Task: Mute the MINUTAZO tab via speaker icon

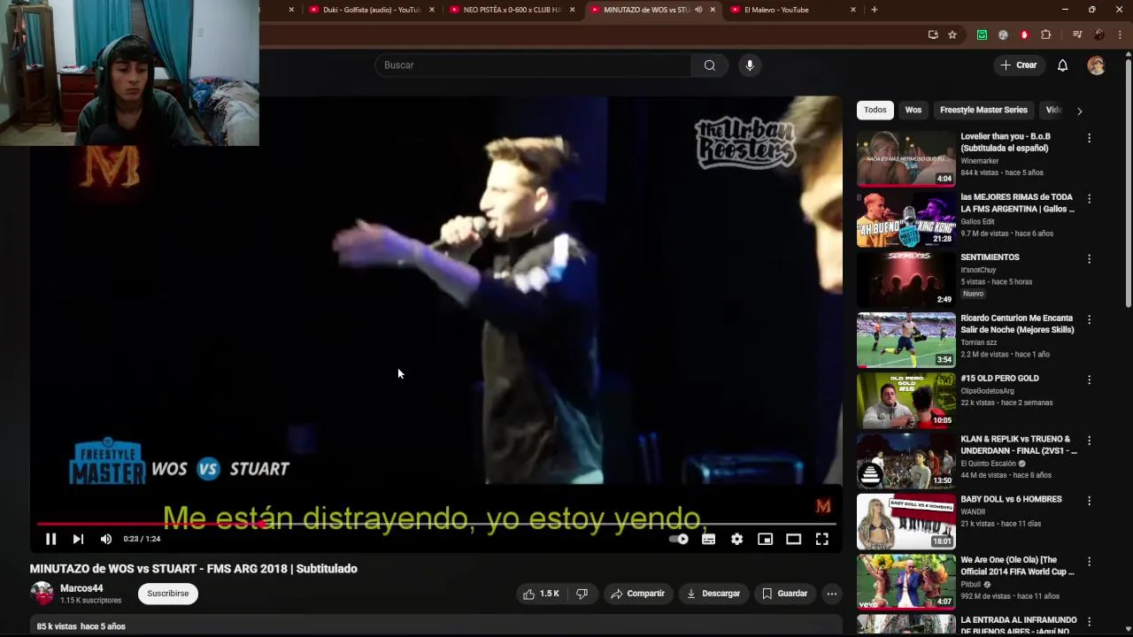Action: tap(698, 10)
